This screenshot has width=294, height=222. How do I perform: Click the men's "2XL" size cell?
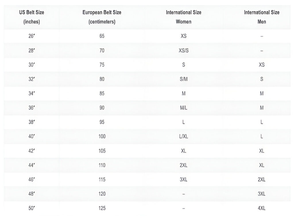tap(262, 180)
